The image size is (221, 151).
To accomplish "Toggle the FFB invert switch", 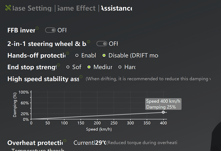I will 50,30.
